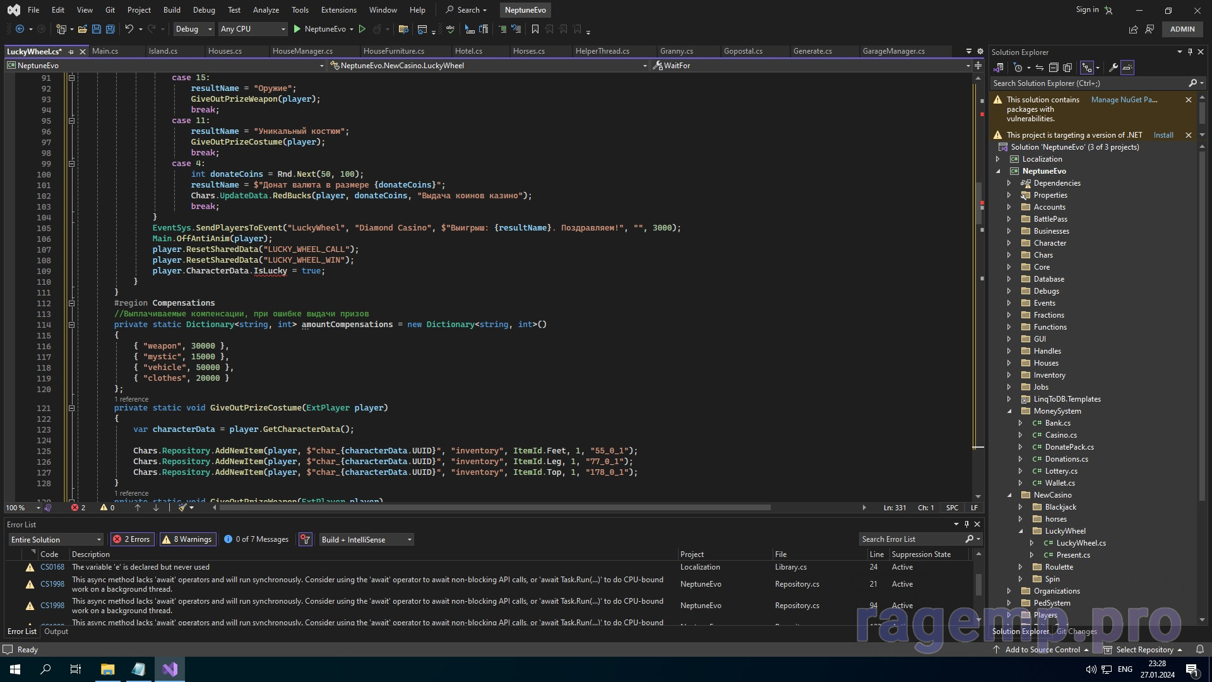Click the Undo arrow icon
Viewport: 1212px width, 682px height.
pos(129,29)
